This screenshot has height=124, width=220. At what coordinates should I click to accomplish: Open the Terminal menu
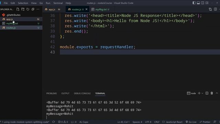[58, 3]
